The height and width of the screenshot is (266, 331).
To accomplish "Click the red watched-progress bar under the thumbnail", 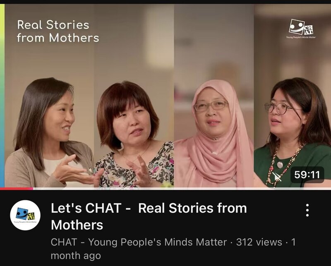I will point(17,189).
